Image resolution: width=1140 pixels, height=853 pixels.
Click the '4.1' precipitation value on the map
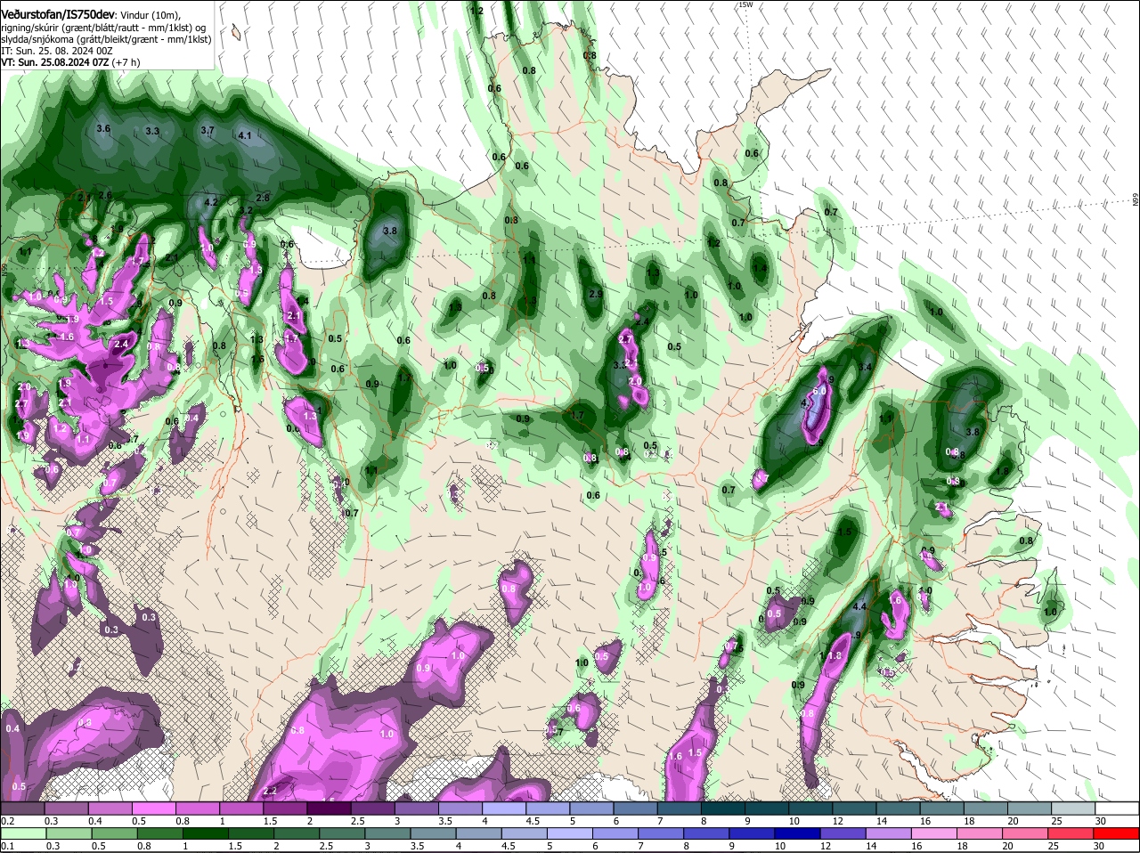click(x=246, y=136)
